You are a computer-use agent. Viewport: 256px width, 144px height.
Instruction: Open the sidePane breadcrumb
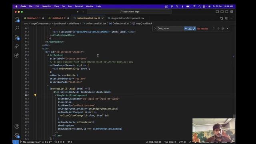coord(74,24)
